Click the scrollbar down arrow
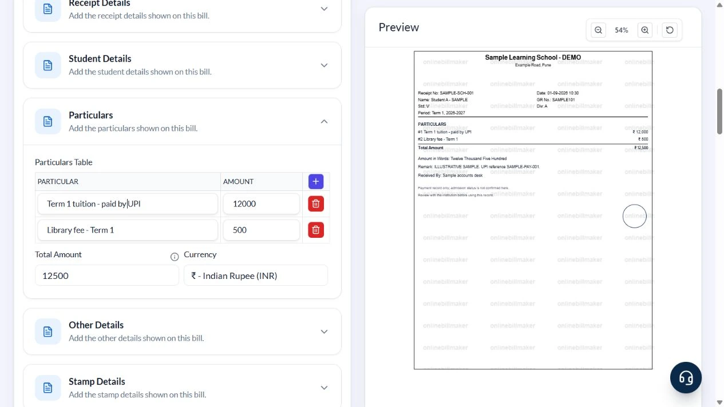The height and width of the screenshot is (407, 724). (719, 402)
